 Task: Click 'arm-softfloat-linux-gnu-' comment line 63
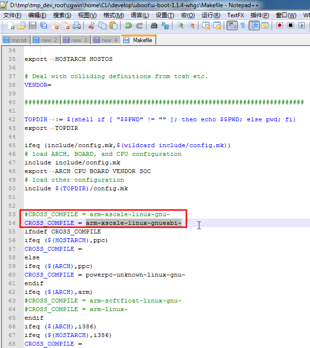coord(136,301)
